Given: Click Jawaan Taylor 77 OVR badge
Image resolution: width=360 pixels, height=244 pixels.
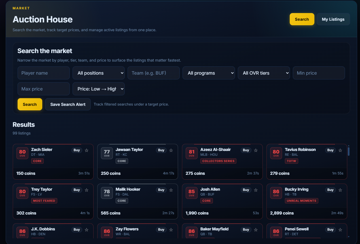Looking at the screenshot, I should [x=107, y=153].
